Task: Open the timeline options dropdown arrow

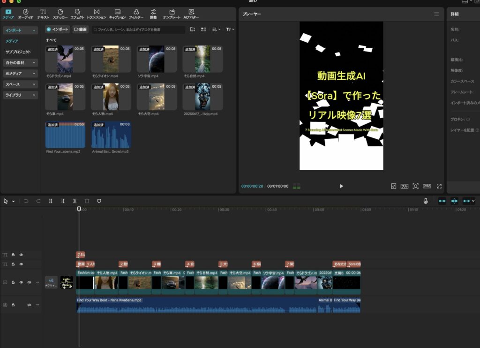Action: coord(473,201)
